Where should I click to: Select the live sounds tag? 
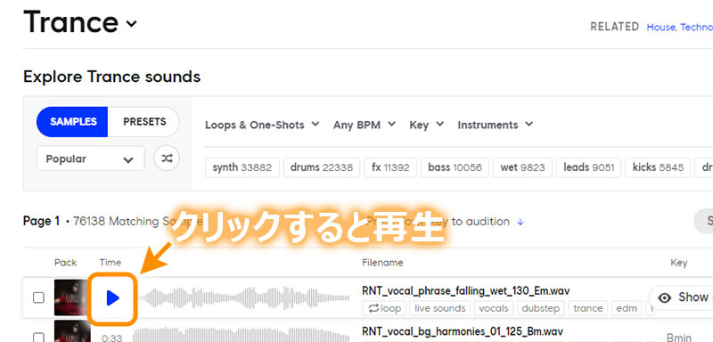tap(440, 308)
